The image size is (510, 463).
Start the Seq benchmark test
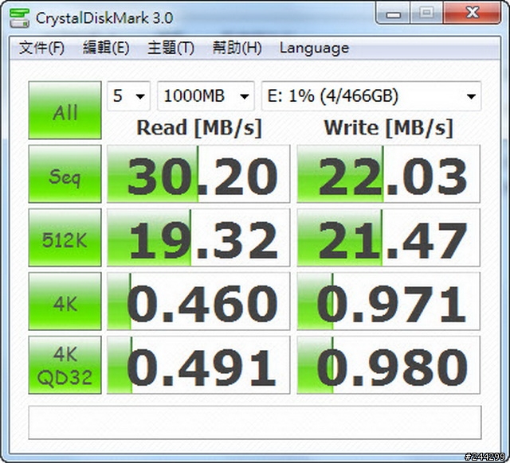coord(65,173)
